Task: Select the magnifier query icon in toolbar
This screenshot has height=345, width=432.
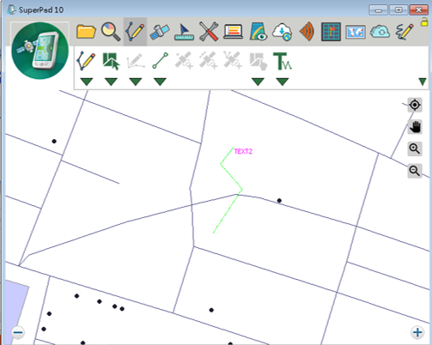Action: 111,32
